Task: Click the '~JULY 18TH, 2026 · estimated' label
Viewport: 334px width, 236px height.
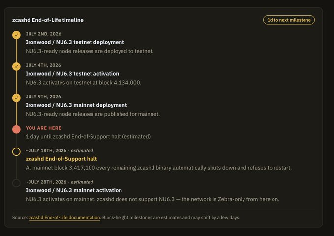Action: [60, 151]
